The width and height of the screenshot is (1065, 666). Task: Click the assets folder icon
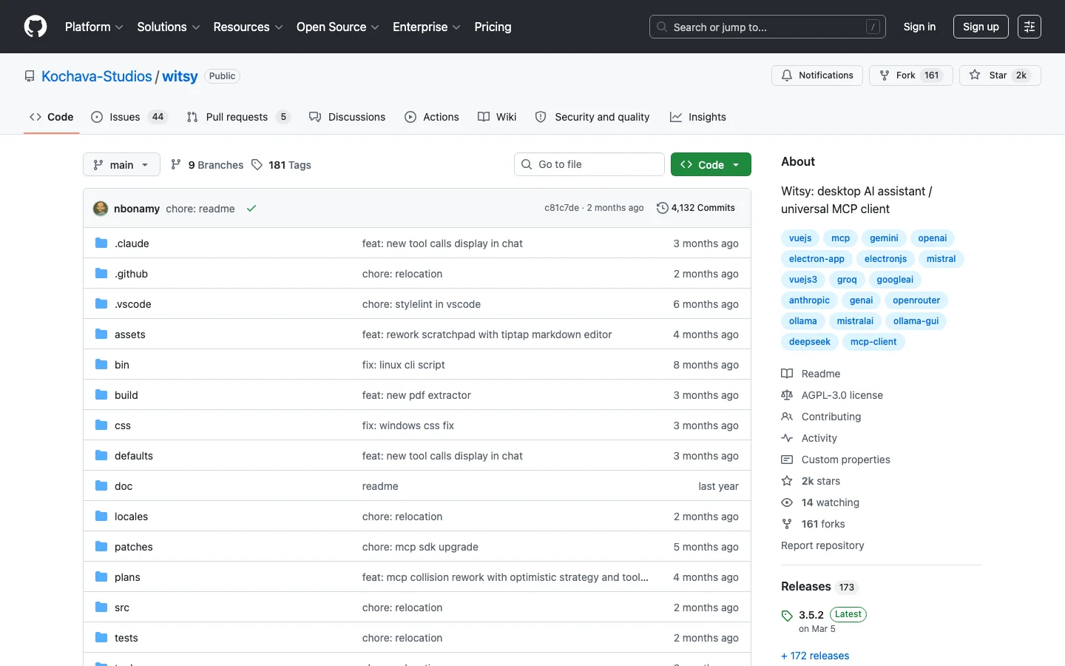point(101,334)
